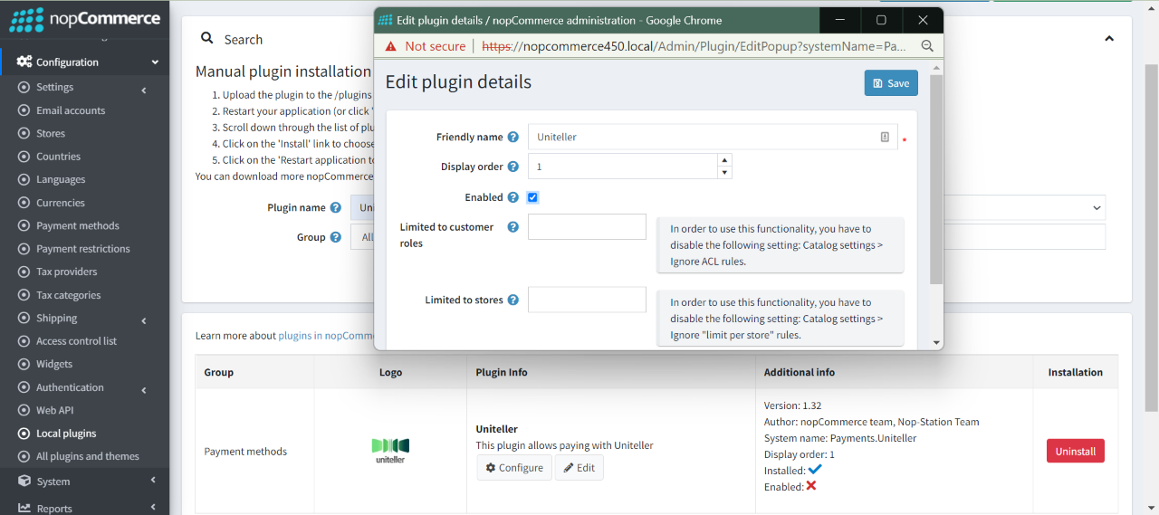Screen dimensions: 1159x515
Task: Click the popup window vertical scrollbar
Action: click(x=936, y=179)
